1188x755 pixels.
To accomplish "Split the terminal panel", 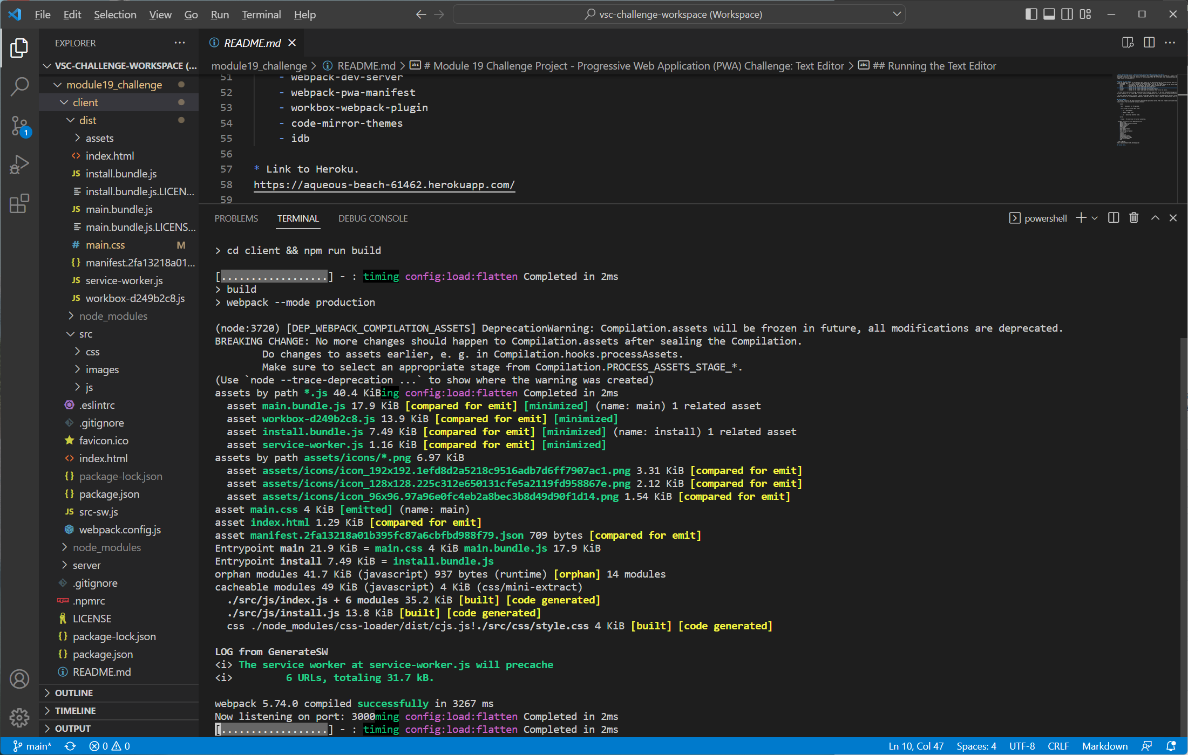I will tap(1113, 218).
